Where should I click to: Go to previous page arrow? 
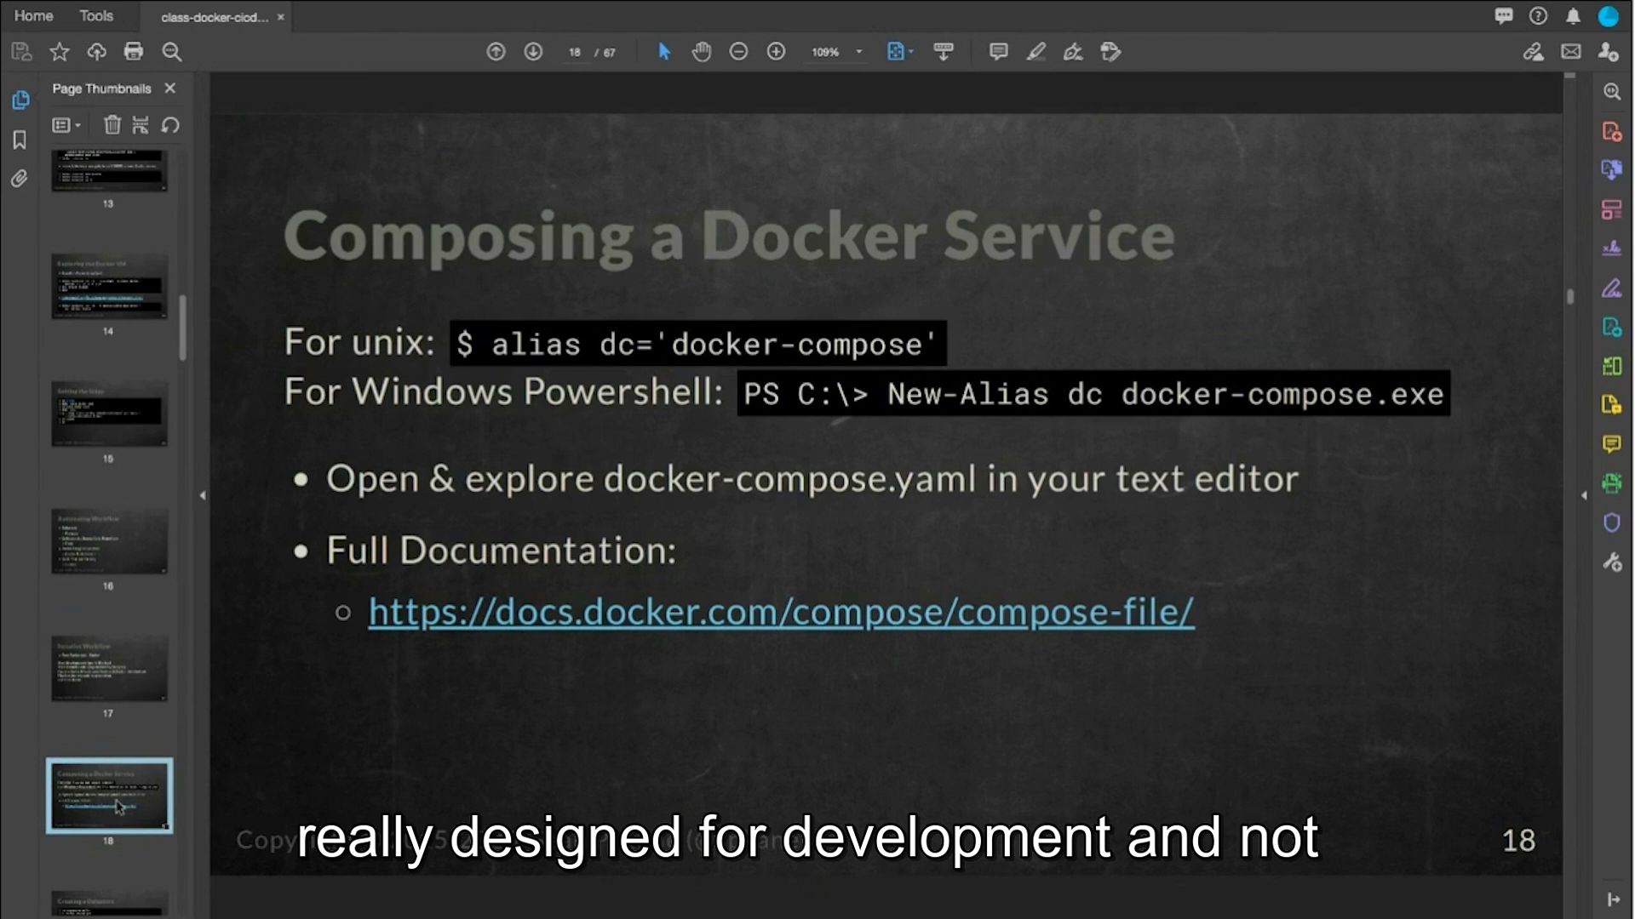coord(496,52)
